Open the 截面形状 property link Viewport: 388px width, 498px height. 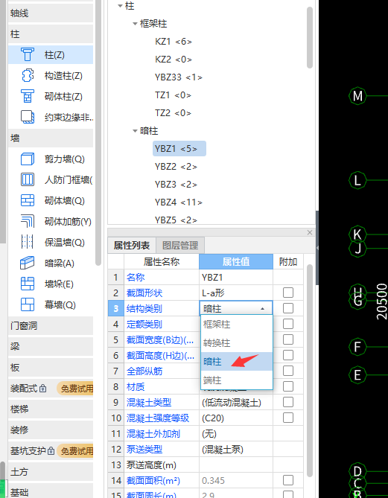[144, 293]
